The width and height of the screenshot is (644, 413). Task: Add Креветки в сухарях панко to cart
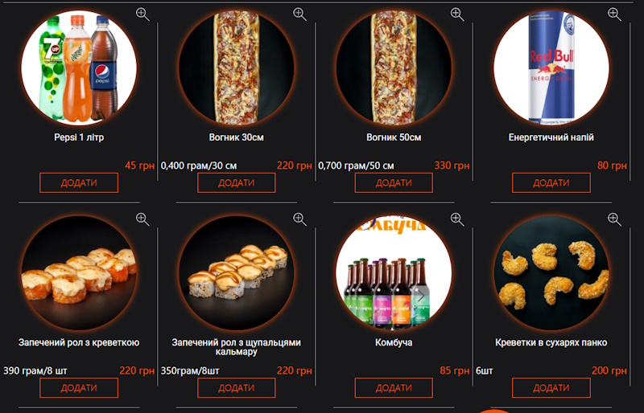pyautogui.click(x=551, y=387)
